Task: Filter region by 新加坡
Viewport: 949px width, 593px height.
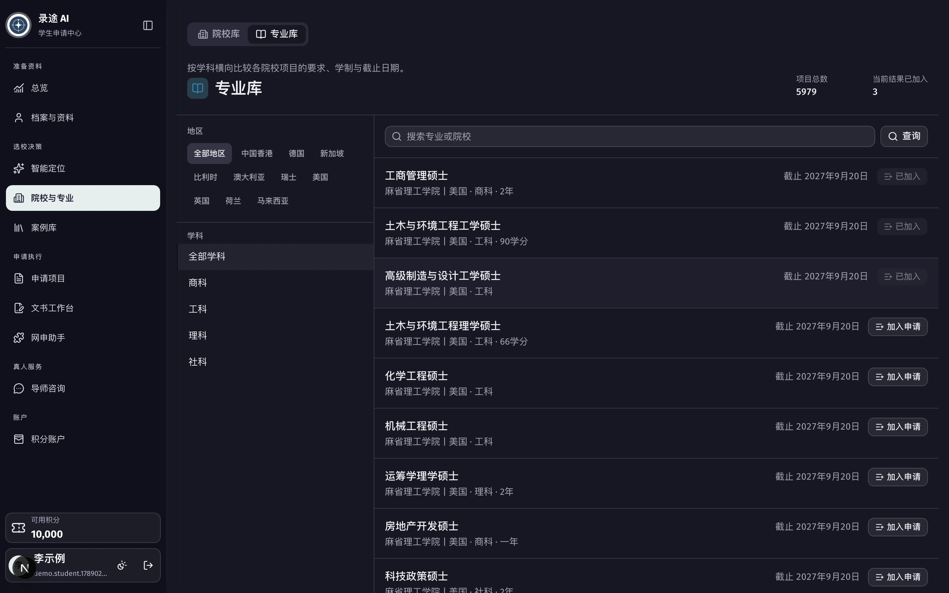Action: (x=332, y=153)
